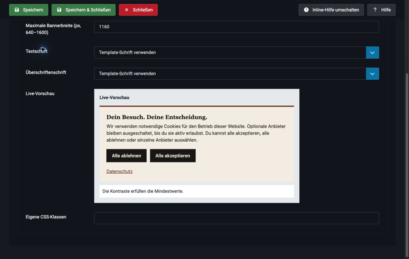Click Alle akzeptieren in the preview banner
The width and height of the screenshot is (409, 259).
[173, 156]
